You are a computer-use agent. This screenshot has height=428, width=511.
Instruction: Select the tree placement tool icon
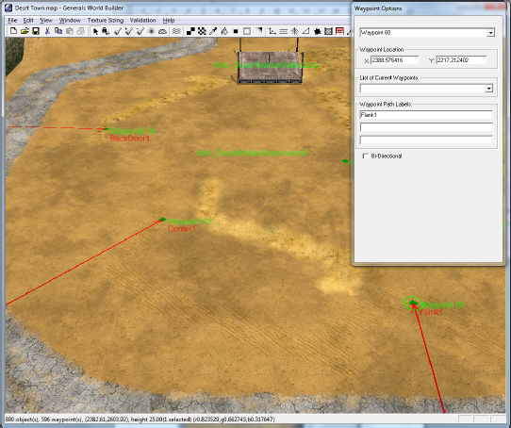click(x=294, y=31)
